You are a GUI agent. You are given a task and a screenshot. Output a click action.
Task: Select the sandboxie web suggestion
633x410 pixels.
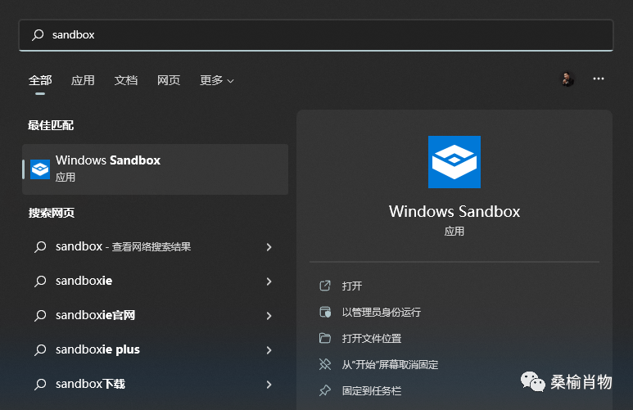(x=156, y=281)
